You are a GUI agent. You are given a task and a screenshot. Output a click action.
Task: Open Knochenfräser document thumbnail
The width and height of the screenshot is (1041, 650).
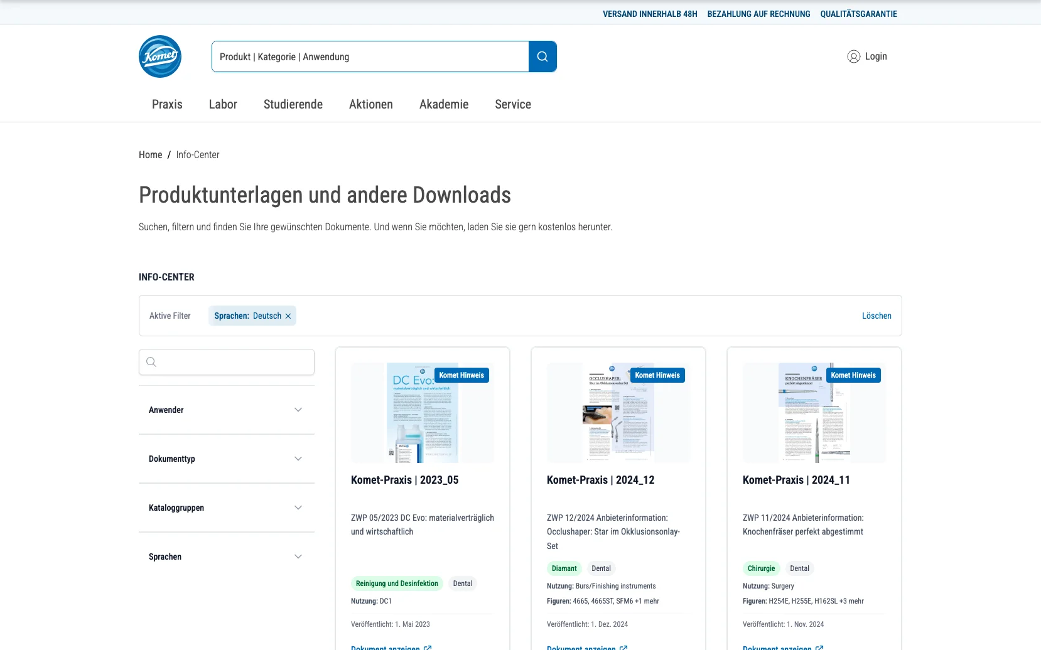point(814,413)
